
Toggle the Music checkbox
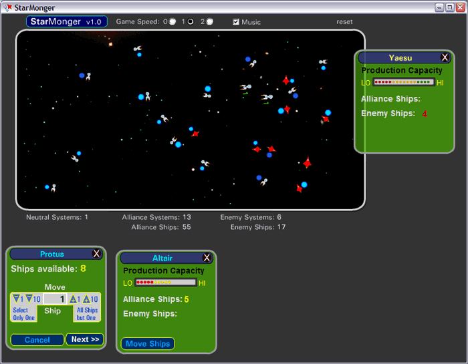tap(236, 22)
